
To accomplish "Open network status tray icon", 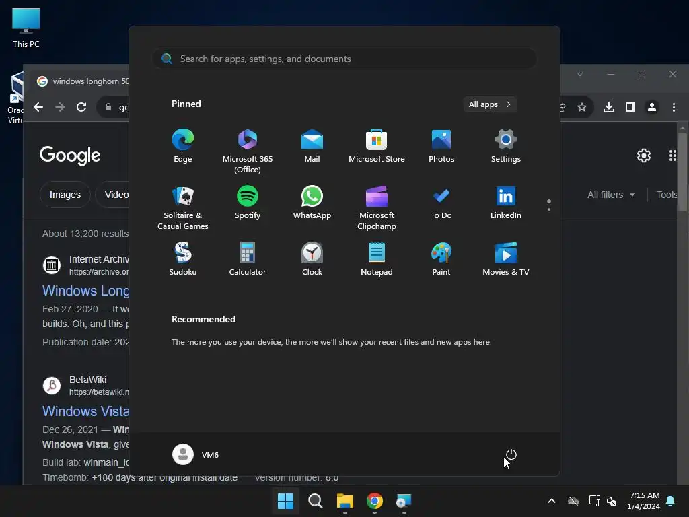I will point(594,501).
